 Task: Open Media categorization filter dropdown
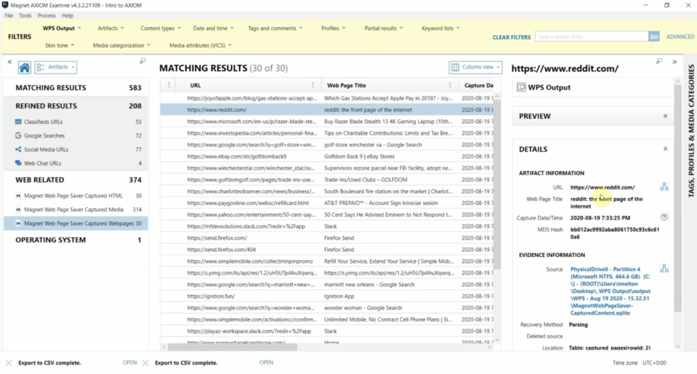[121, 46]
